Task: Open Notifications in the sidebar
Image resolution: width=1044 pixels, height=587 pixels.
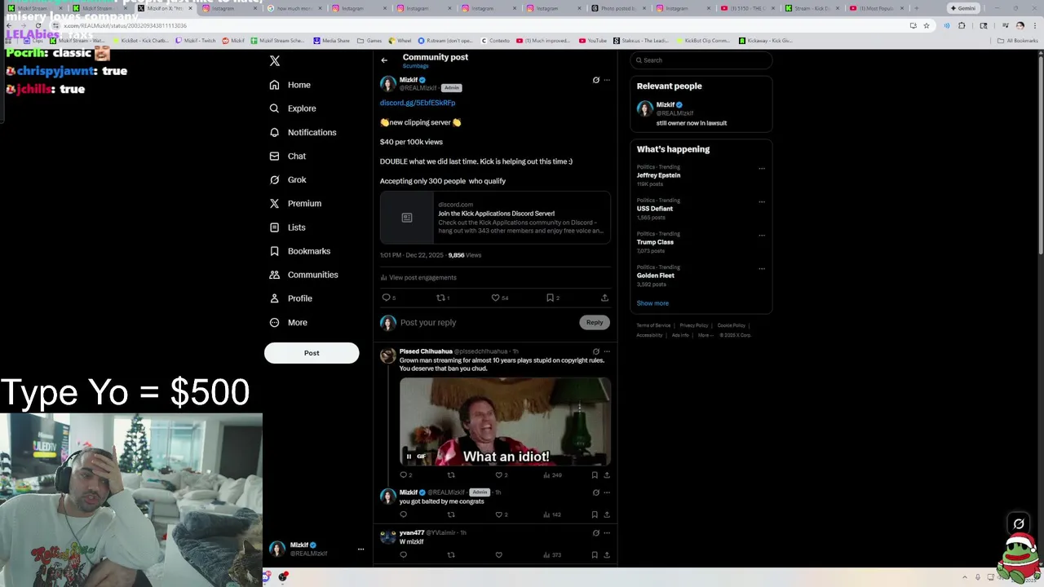Action: point(303,132)
